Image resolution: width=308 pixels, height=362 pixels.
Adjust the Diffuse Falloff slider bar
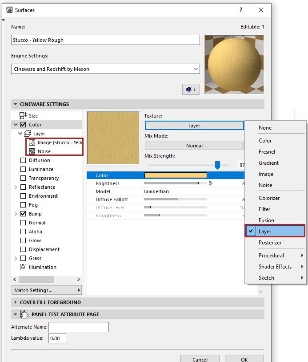[175, 199]
